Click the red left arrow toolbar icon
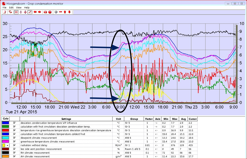This screenshot has height=159, width=247. [35, 12]
